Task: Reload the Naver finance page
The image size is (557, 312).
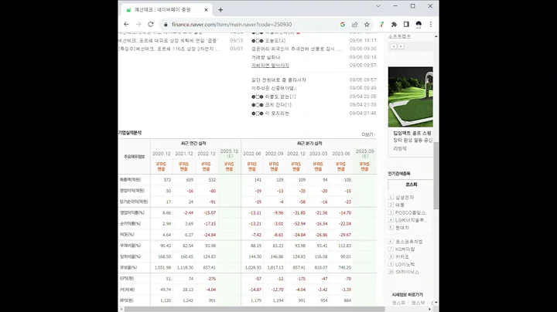Action: (151, 24)
